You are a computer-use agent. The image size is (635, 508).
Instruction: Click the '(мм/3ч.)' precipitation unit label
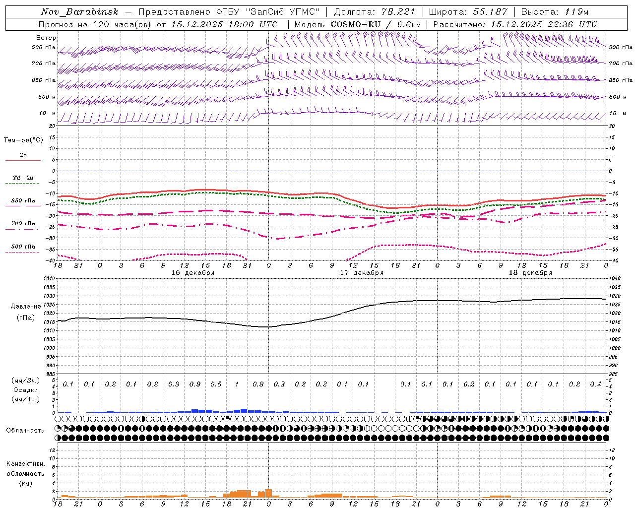26,381
